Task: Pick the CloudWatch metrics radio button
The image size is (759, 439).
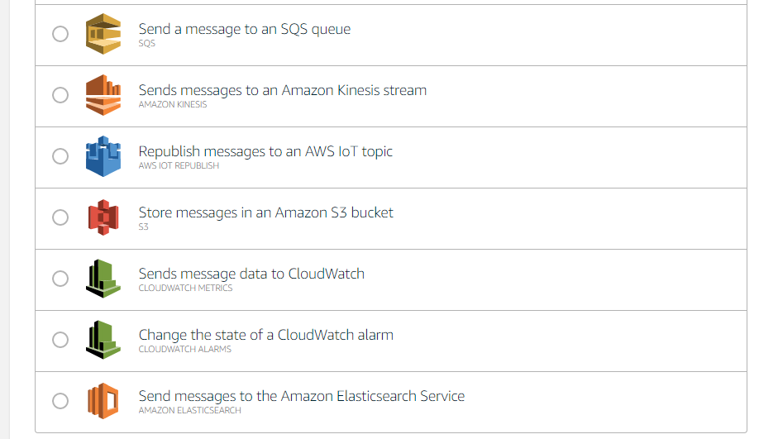Action: click(60, 279)
